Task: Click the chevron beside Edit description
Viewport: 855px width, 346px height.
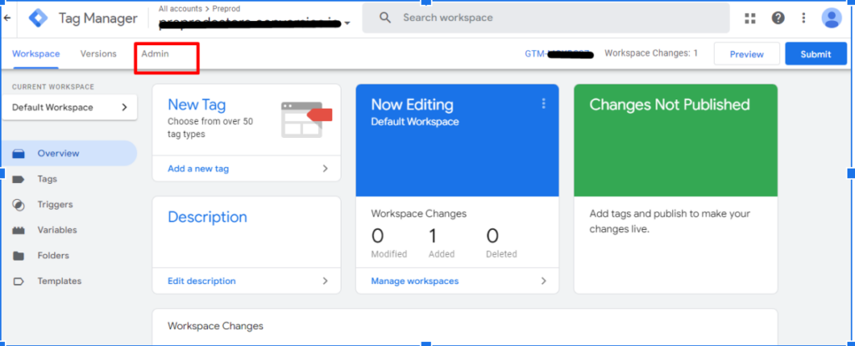Action: click(x=325, y=281)
